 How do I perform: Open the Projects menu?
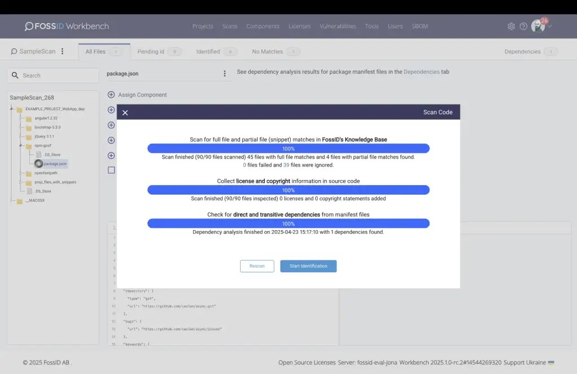click(203, 26)
